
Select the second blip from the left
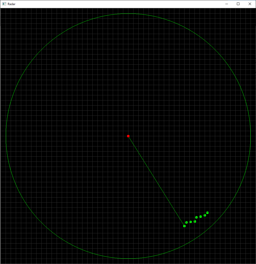(x=186, y=222)
